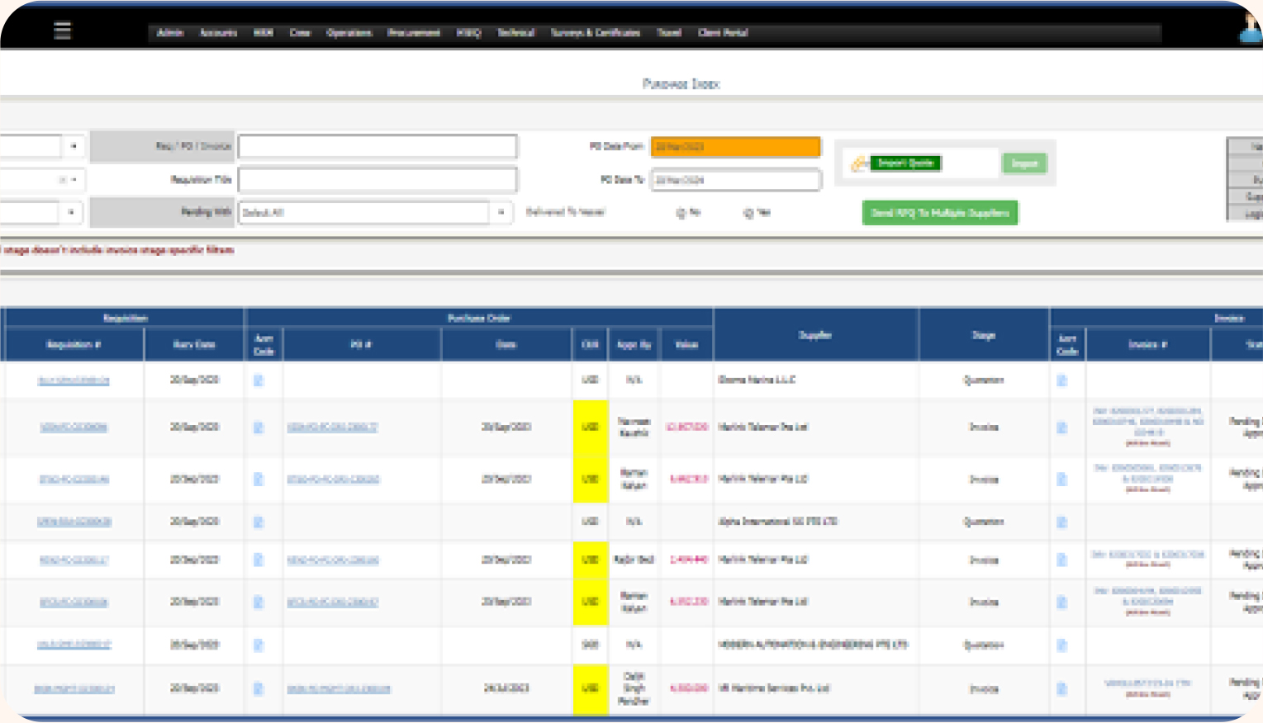Image resolution: width=1263 pixels, height=723 pixels.
Task: Open dropdown arrow left of Req / PO / Invoice label
Action: pyautogui.click(x=74, y=146)
